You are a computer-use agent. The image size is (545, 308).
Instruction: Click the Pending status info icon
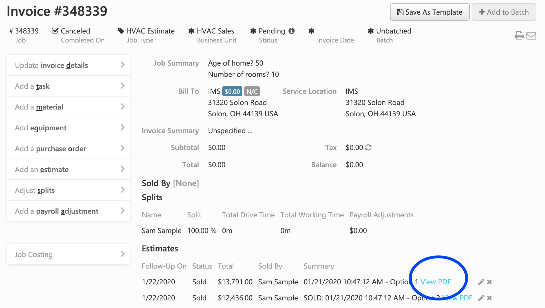(292, 31)
